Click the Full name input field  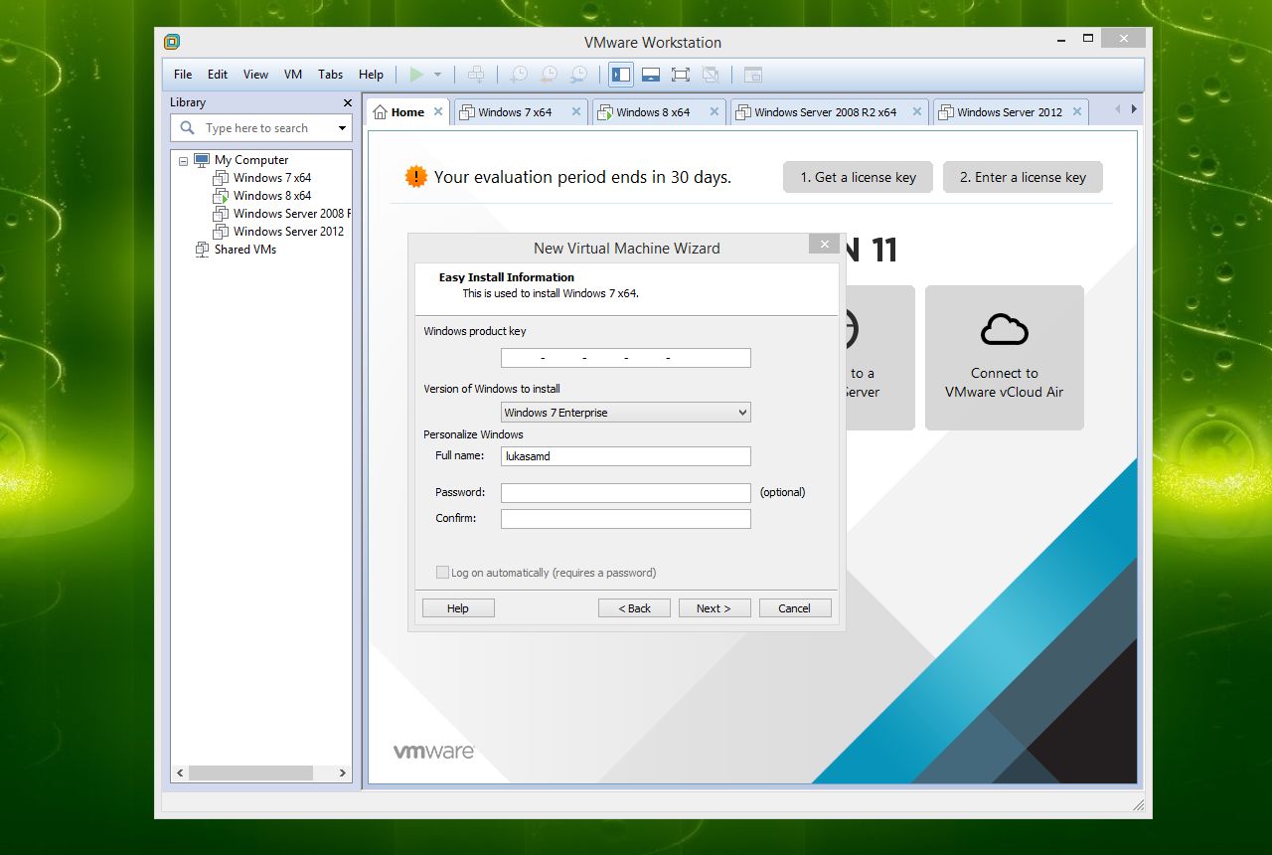click(x=626, y=456)
